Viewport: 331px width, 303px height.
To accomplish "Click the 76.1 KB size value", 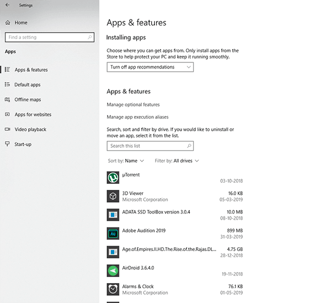I will coord(236,286).
